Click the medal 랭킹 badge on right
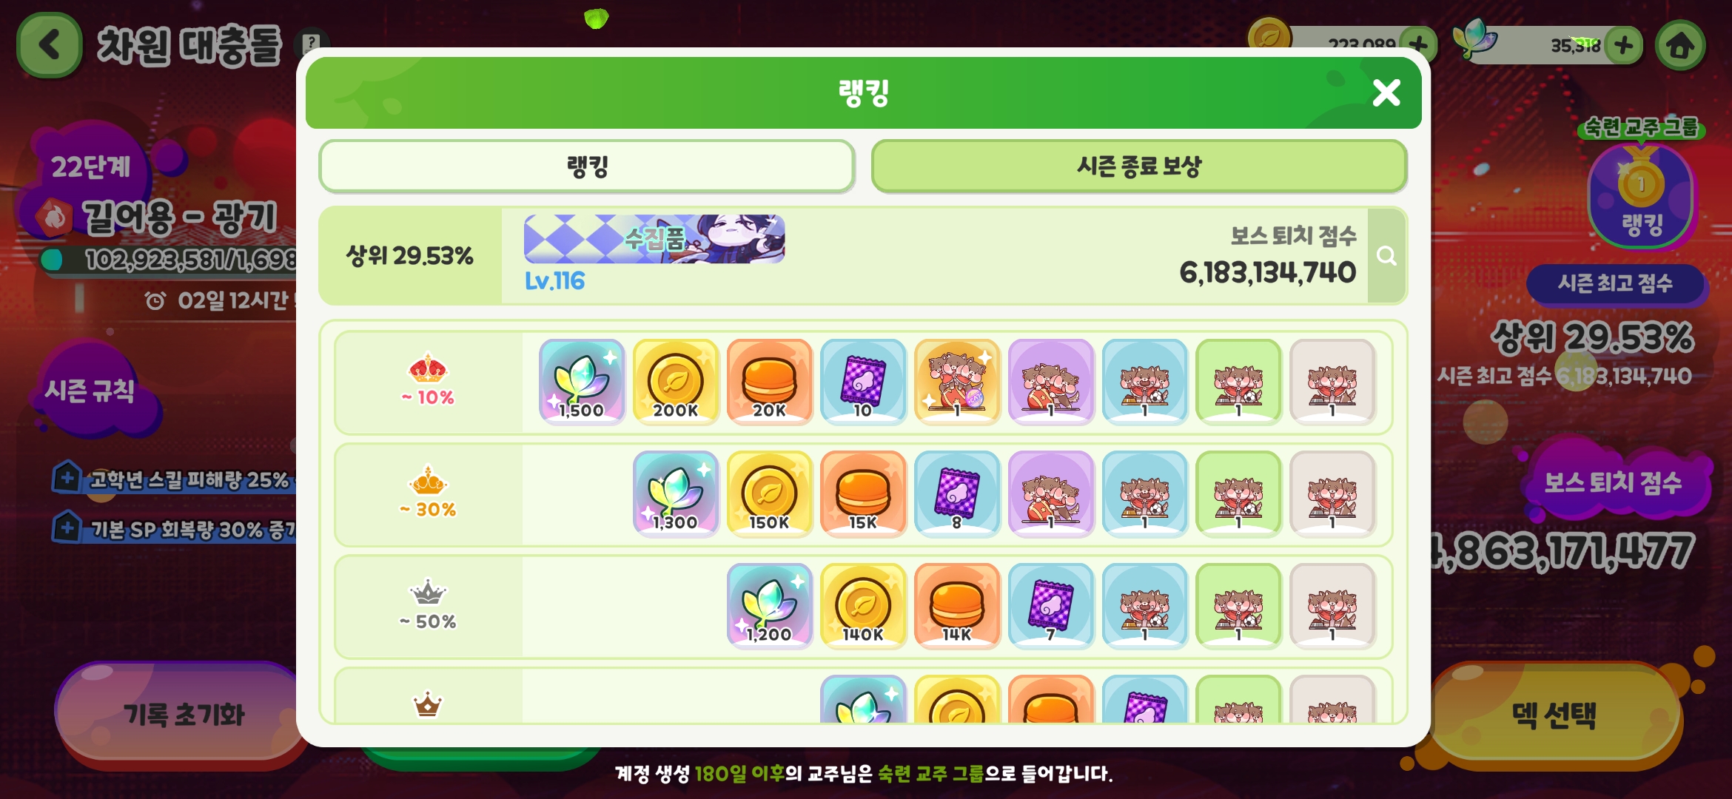The image size is (1732, 799). 1641,195
